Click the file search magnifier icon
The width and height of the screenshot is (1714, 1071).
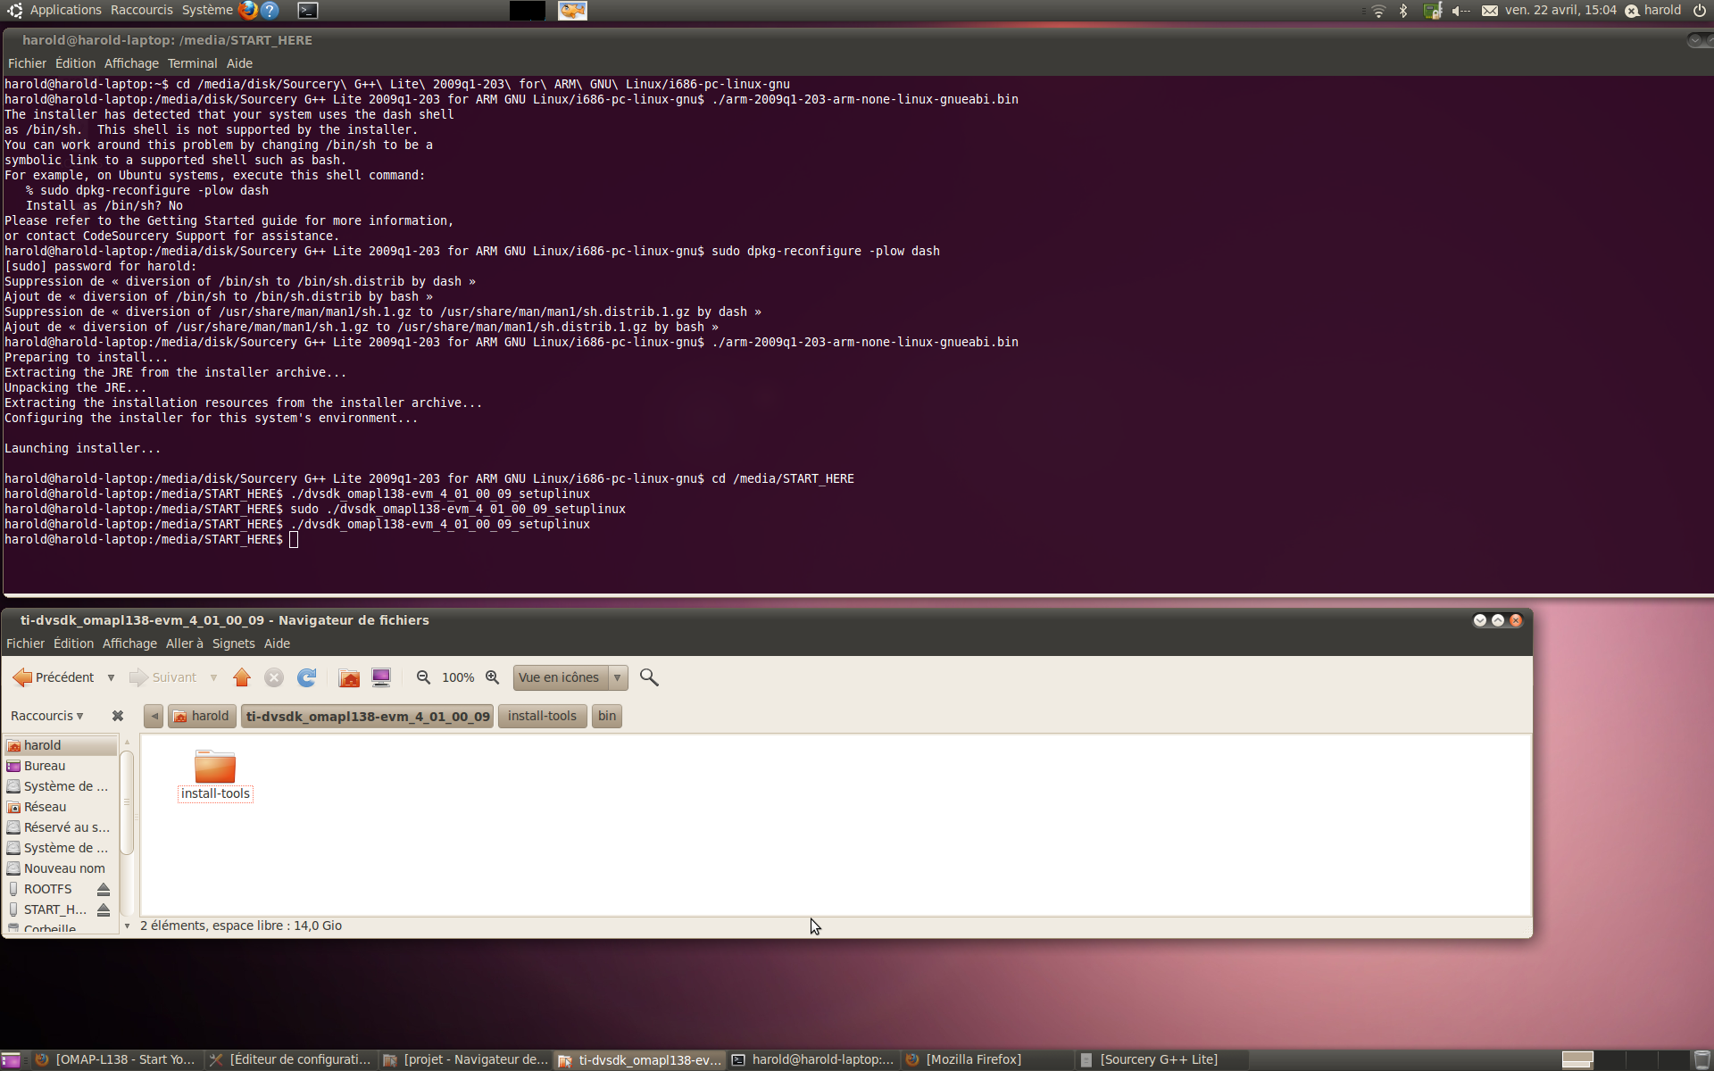[x=649, y=677]
